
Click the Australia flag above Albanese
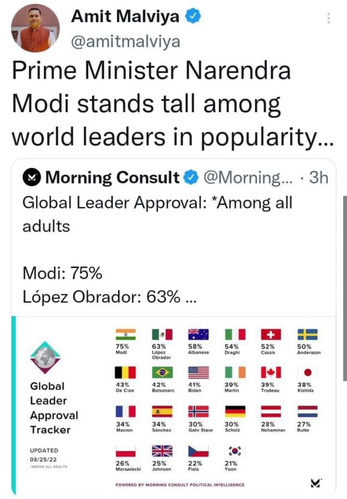coord(199,334)
